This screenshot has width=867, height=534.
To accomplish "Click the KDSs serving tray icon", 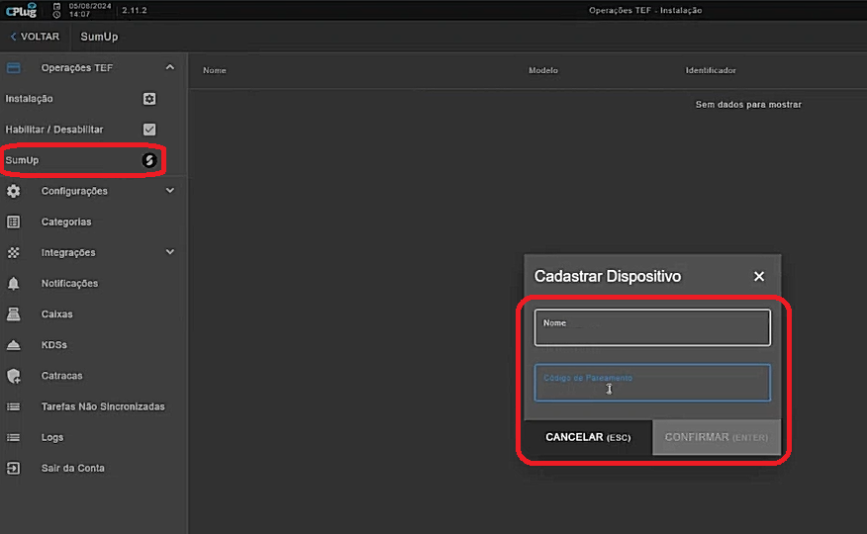I will tap(13, 345).
